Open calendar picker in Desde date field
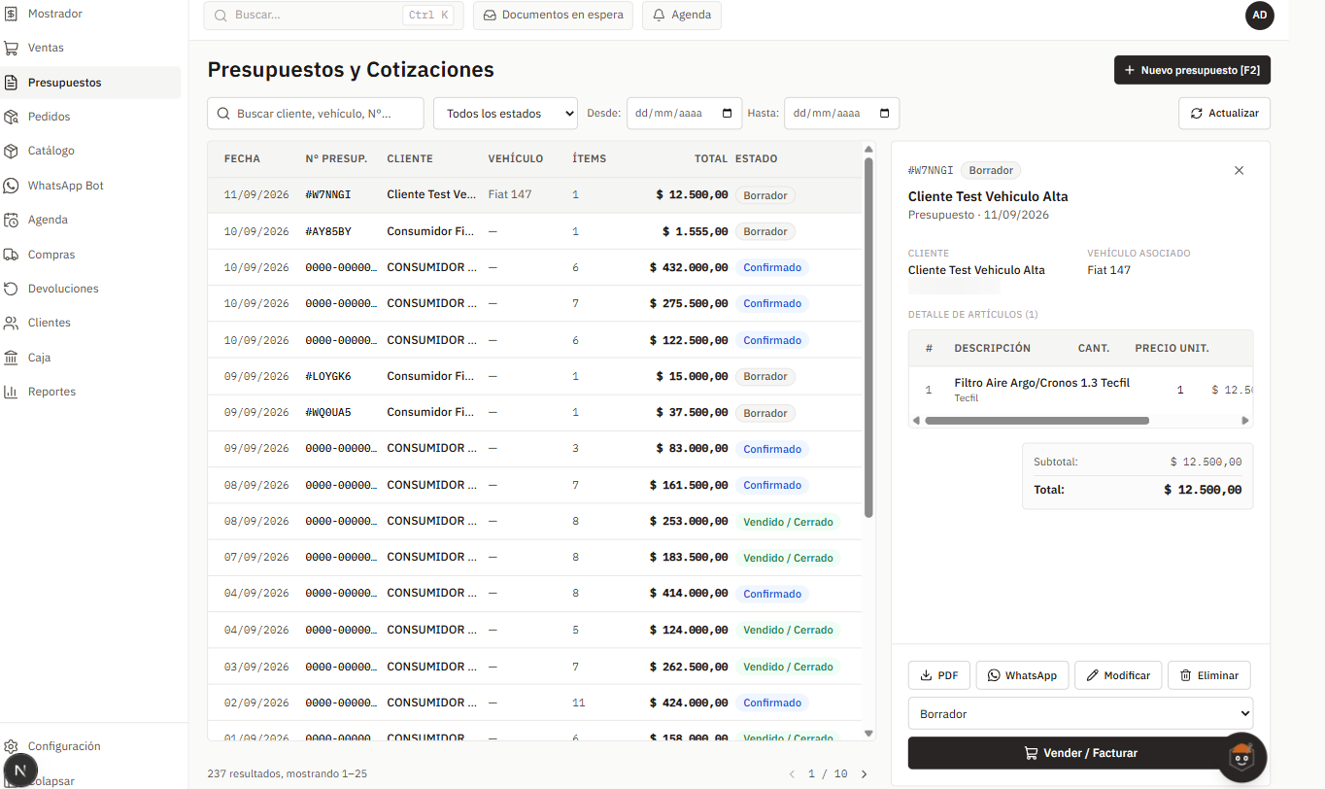The height and width of the screenshot is (789, 1325). [x=728, y=113]
